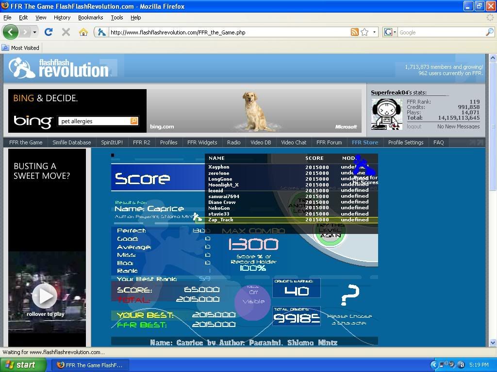Bookmark this page with the star icon

(x=364, y=32)
